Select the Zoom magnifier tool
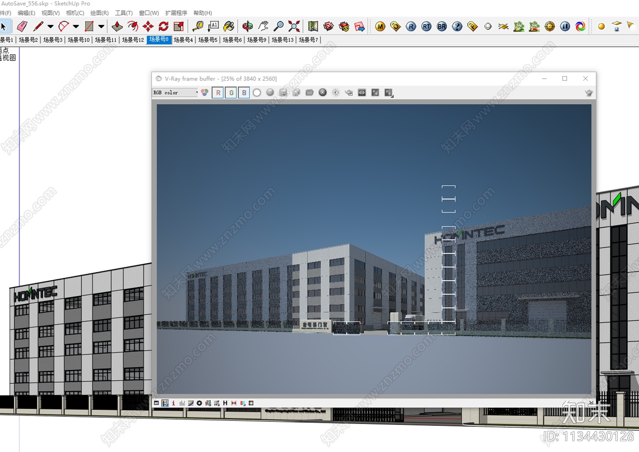 (x=279, y=26)
